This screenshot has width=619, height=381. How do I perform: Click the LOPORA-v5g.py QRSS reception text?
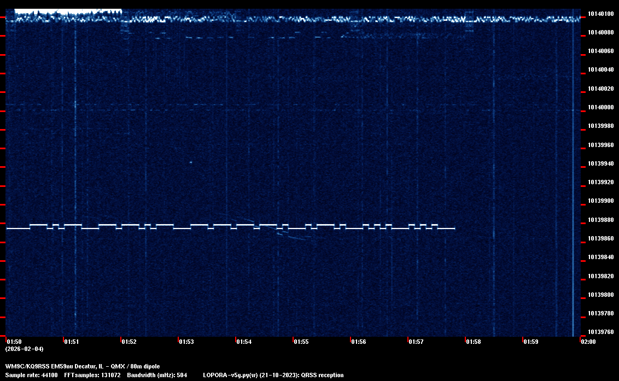(x=273, y=375)
